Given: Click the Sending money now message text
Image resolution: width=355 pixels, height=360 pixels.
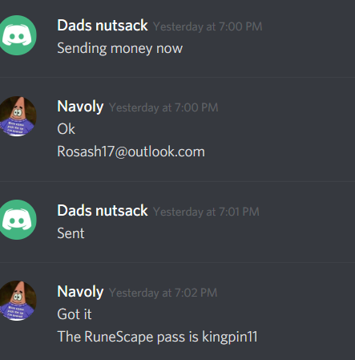Looking at the screenshot, I should [120, 49].
